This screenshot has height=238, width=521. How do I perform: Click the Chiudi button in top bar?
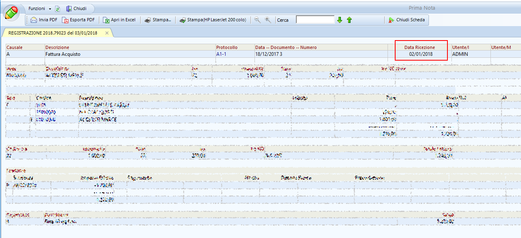point(76,9)
